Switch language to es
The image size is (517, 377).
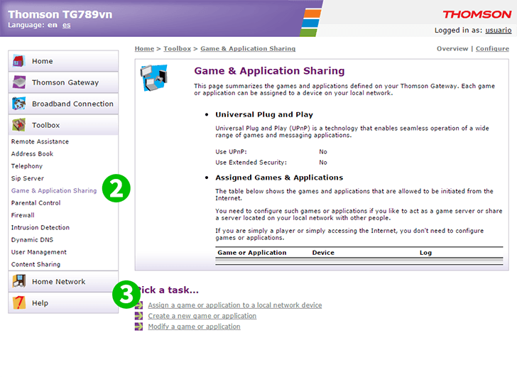tap(66, 25)
